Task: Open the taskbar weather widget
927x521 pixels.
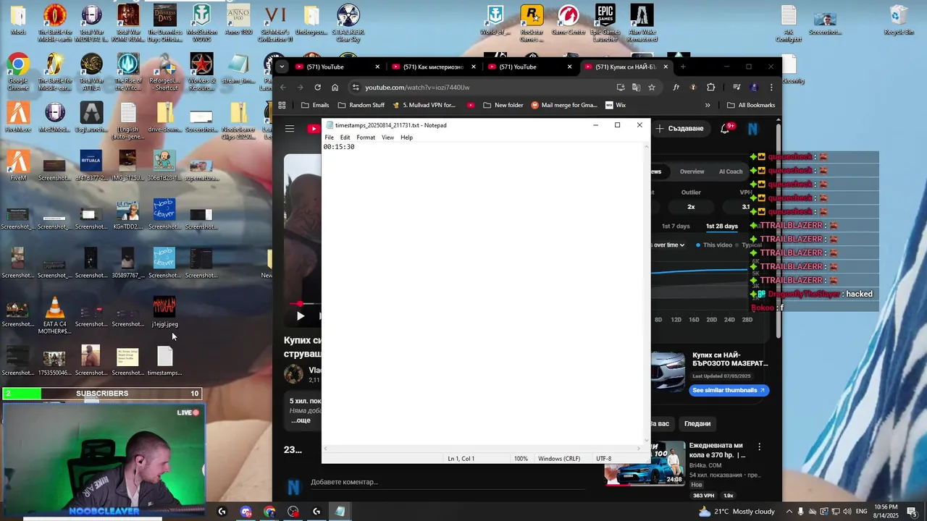Action: pos(737,512)
